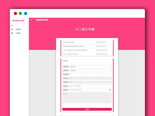155x116 pixels.
Task: Select the third announcement row mentioning 小二胡工作室
Action: 87,50
